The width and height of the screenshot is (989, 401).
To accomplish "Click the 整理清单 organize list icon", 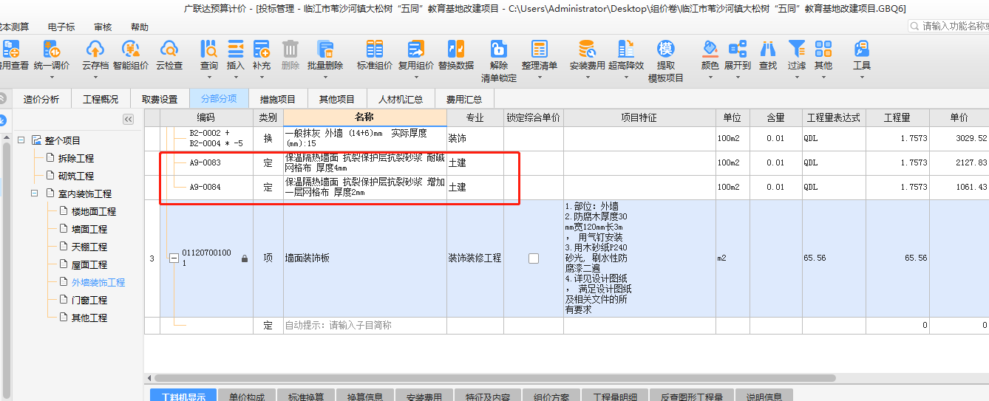I will pos(540,49).
